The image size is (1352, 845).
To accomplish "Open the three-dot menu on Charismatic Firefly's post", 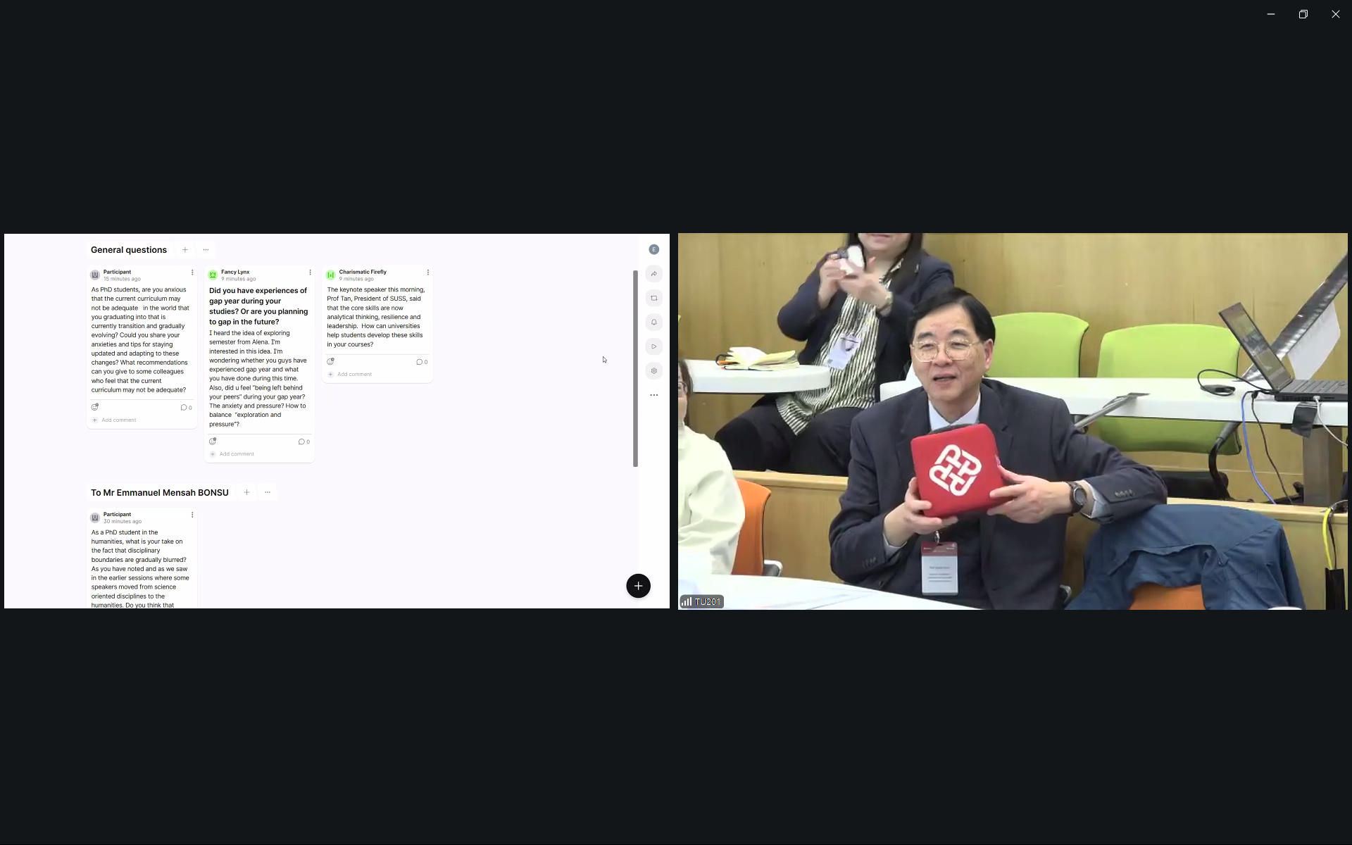I will 427,273.
